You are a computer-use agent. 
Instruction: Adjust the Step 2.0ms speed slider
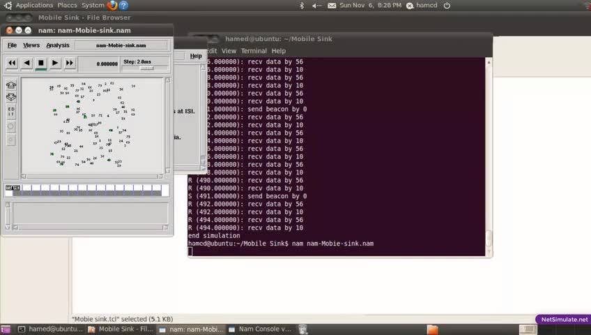pyautogui.click(x=146, y=68)
